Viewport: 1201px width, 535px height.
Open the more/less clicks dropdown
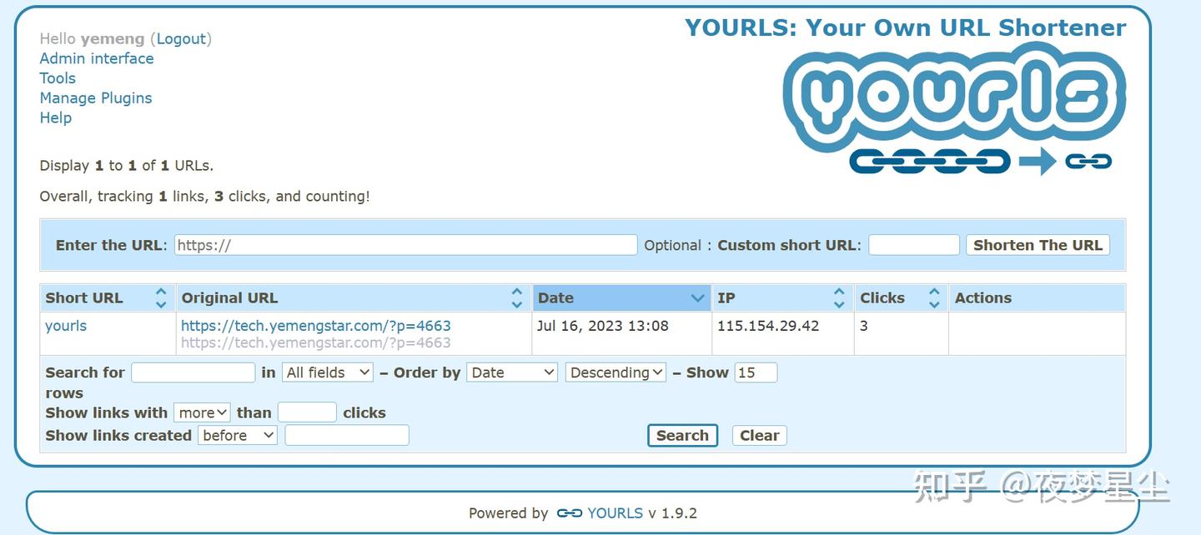[201, 412]
